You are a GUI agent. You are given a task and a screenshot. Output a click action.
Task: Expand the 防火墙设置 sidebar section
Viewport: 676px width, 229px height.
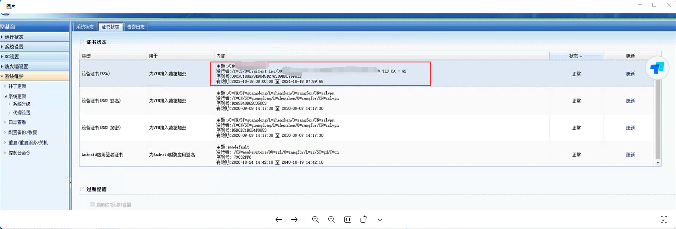(16, 66)
